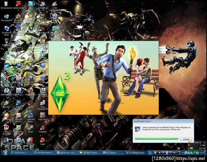207x162 pixels.
Task: Open the Internet Explorer desktop icon
Action: coord(6,54)
